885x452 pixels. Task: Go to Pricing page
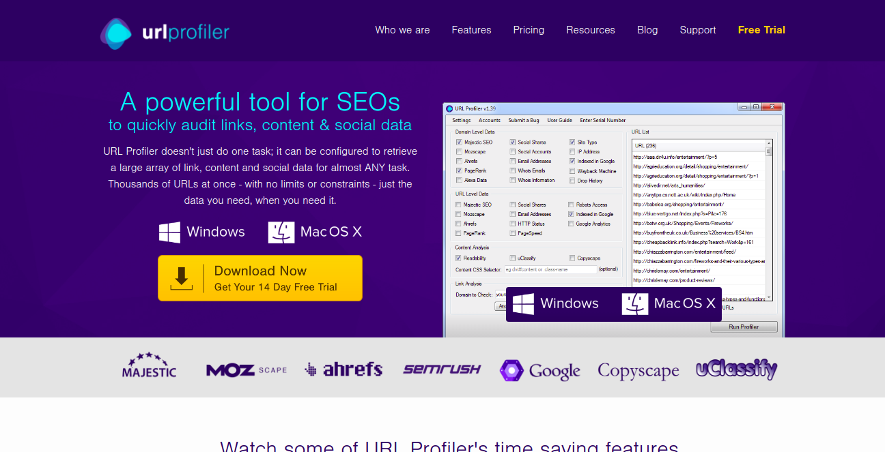(x=529, y=30)
